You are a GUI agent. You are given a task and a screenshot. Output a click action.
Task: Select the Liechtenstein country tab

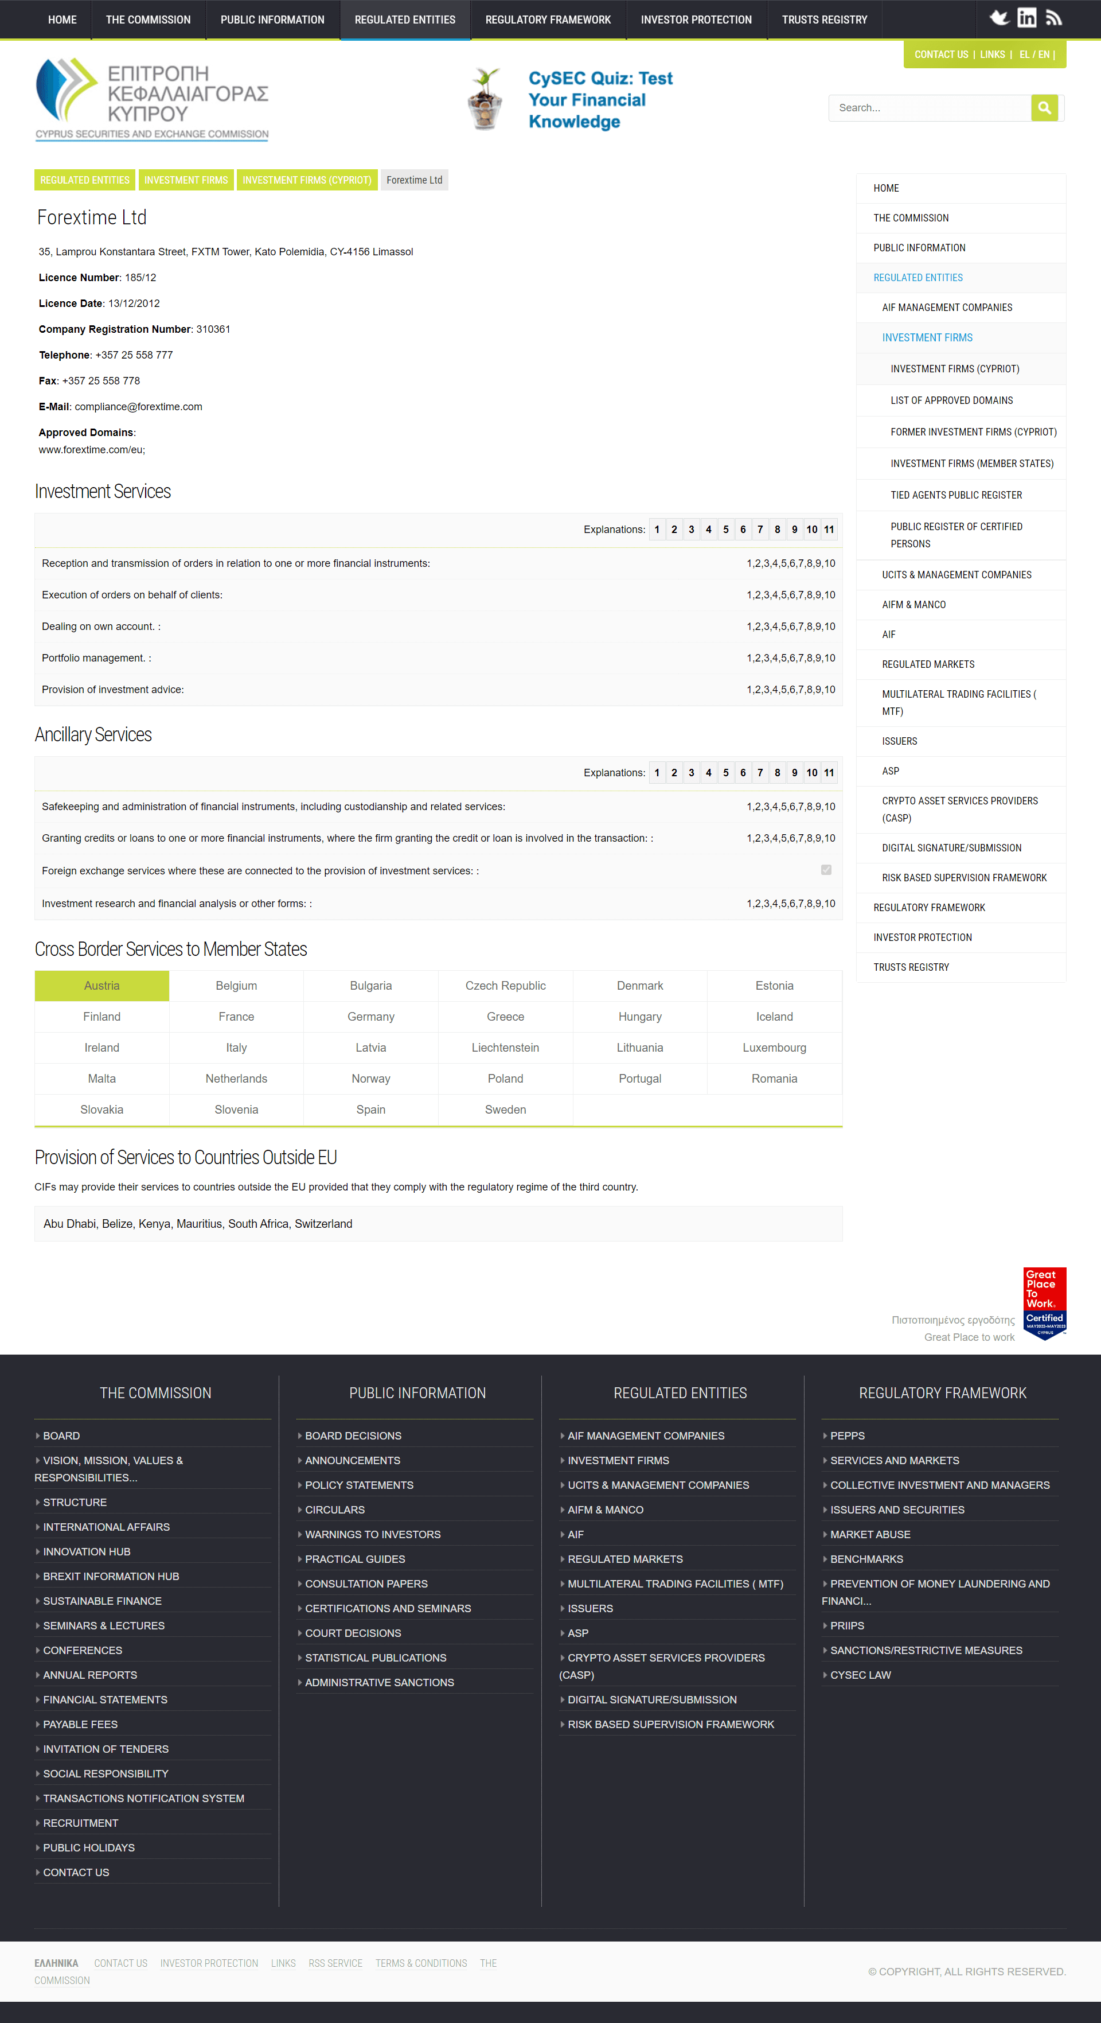pyautogui.click(x=505, y=1048)
